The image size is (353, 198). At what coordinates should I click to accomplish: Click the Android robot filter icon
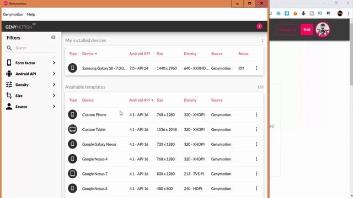click(x=9, y=74)
